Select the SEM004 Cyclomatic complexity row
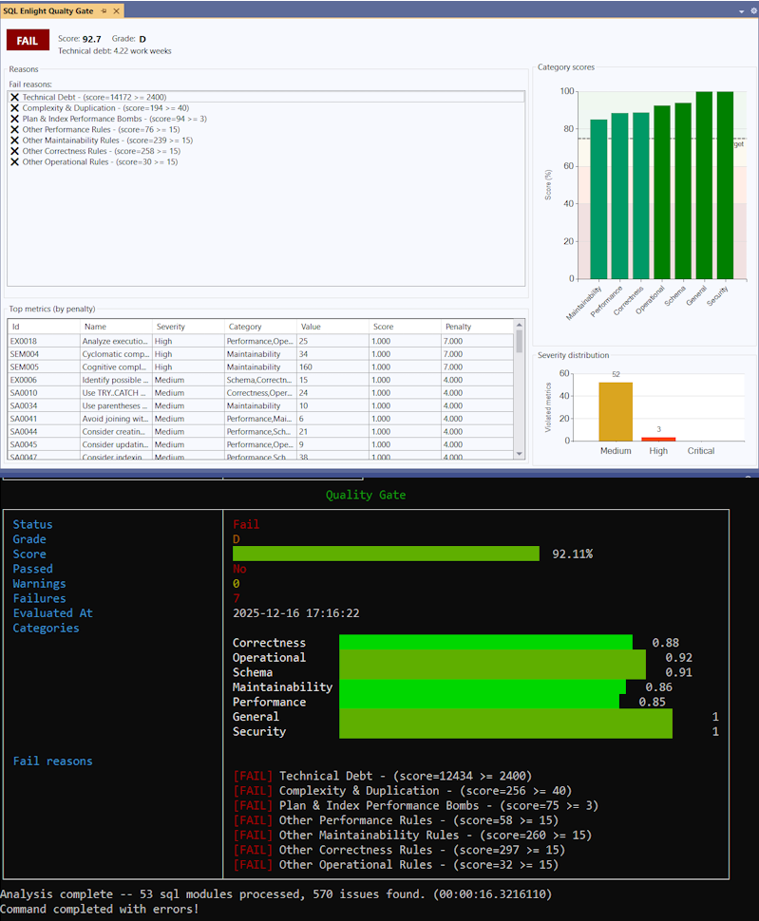 coord(261,354)
